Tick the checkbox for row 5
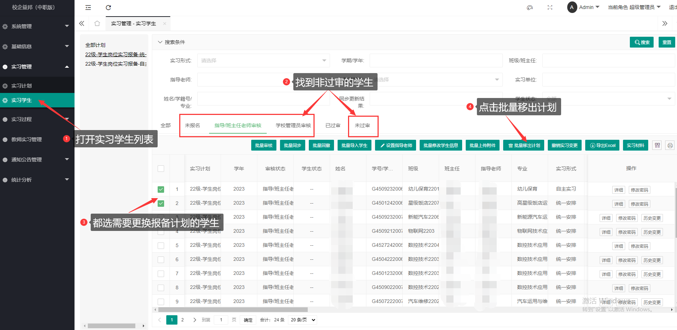The height and width of the screenshot is (330, 677). coord(161,245)
